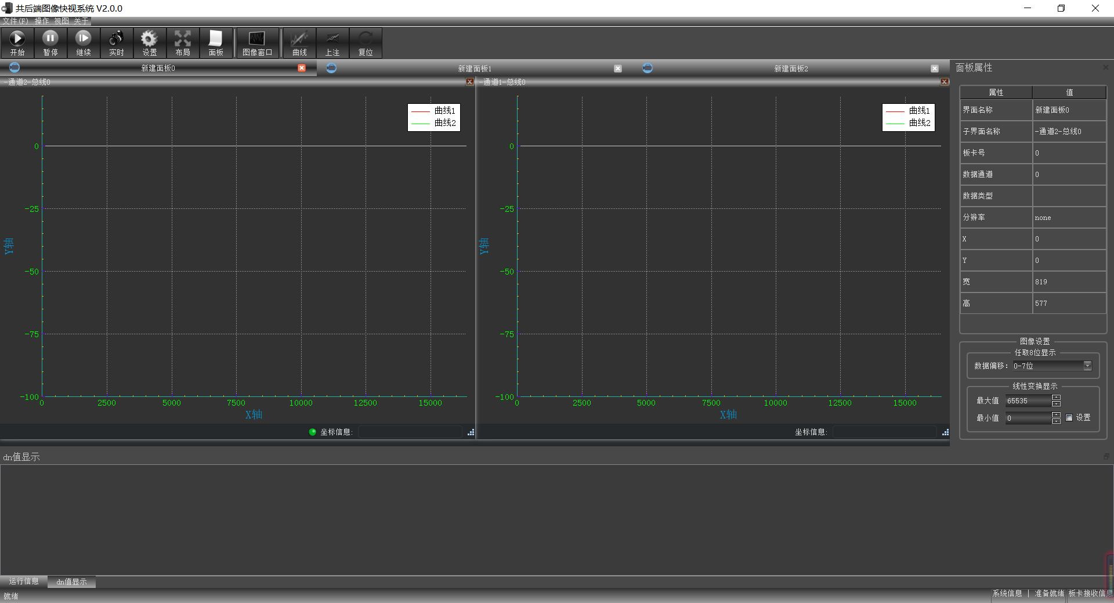Image resolution: width=1114 pixels, height=603 pixels.
Task: Open the 关于 menu
Action: click(x=81, y=21)
